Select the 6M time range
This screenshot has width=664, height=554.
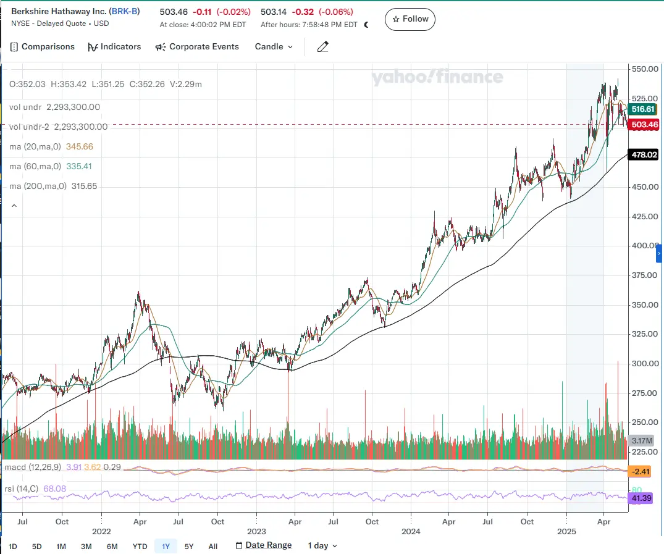[112, 547]
